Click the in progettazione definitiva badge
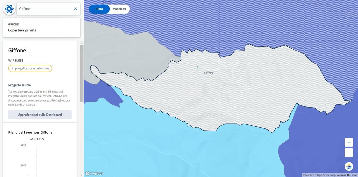The height and width of the screenshot is (177, 358). coord(30,68)
